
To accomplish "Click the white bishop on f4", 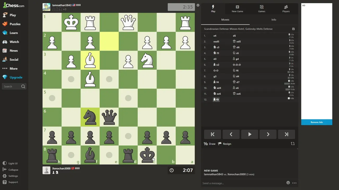I will click(90, 79).
